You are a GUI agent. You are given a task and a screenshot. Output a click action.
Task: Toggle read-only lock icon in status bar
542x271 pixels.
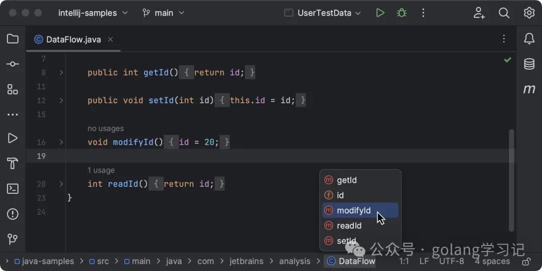click(526, 261)
